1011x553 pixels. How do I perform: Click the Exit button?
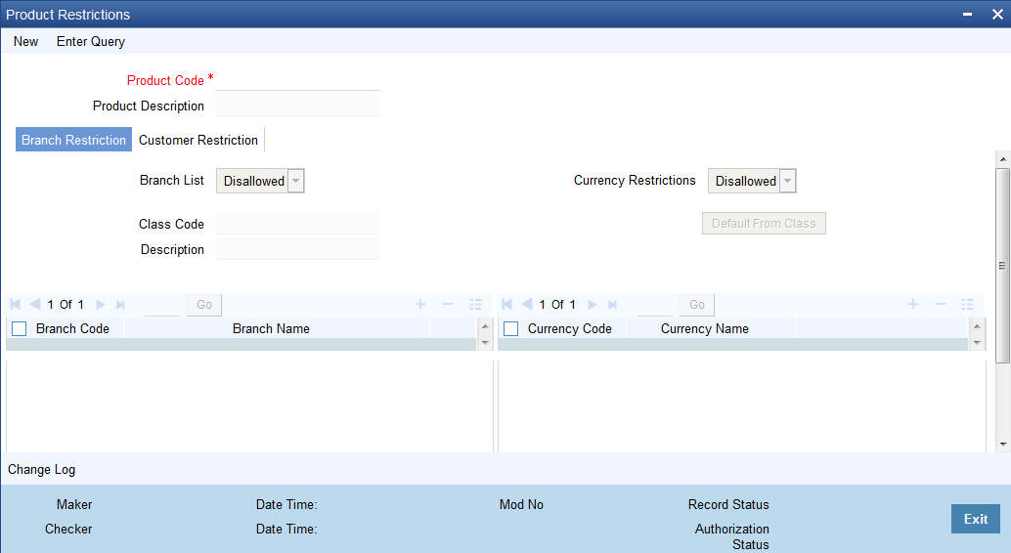(x=976, y=519)
